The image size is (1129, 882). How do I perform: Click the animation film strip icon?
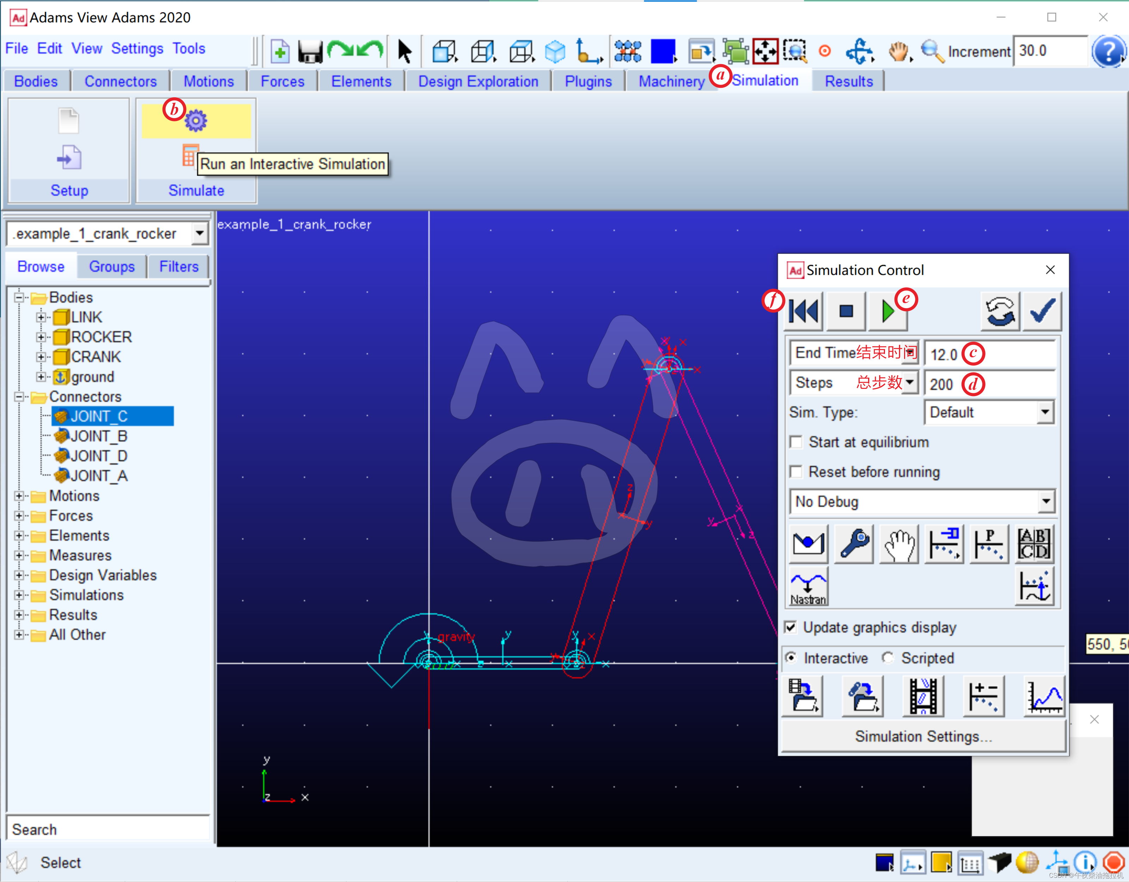click(923, 697)
